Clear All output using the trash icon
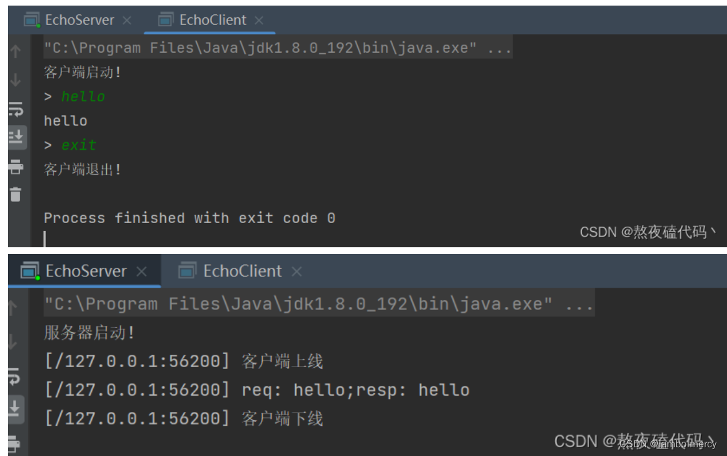 (x=16, y=193)
